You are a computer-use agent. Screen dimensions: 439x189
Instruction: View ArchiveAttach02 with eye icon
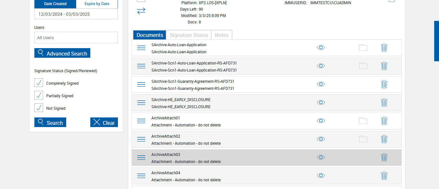point(321,139)
